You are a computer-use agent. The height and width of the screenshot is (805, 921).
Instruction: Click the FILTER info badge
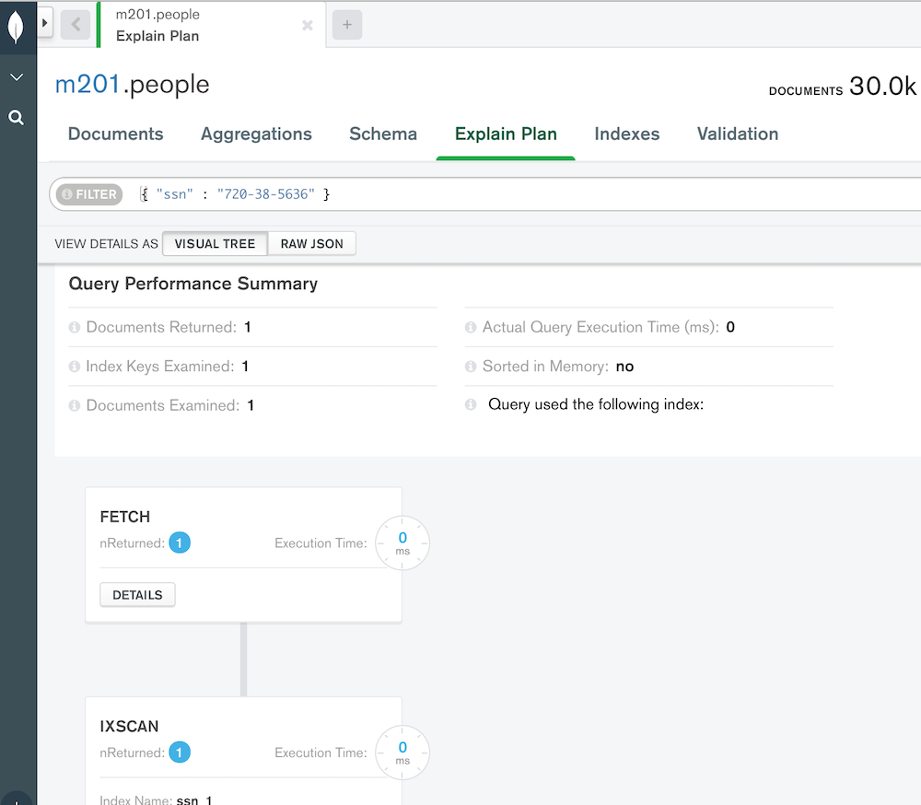pos(89,194)
